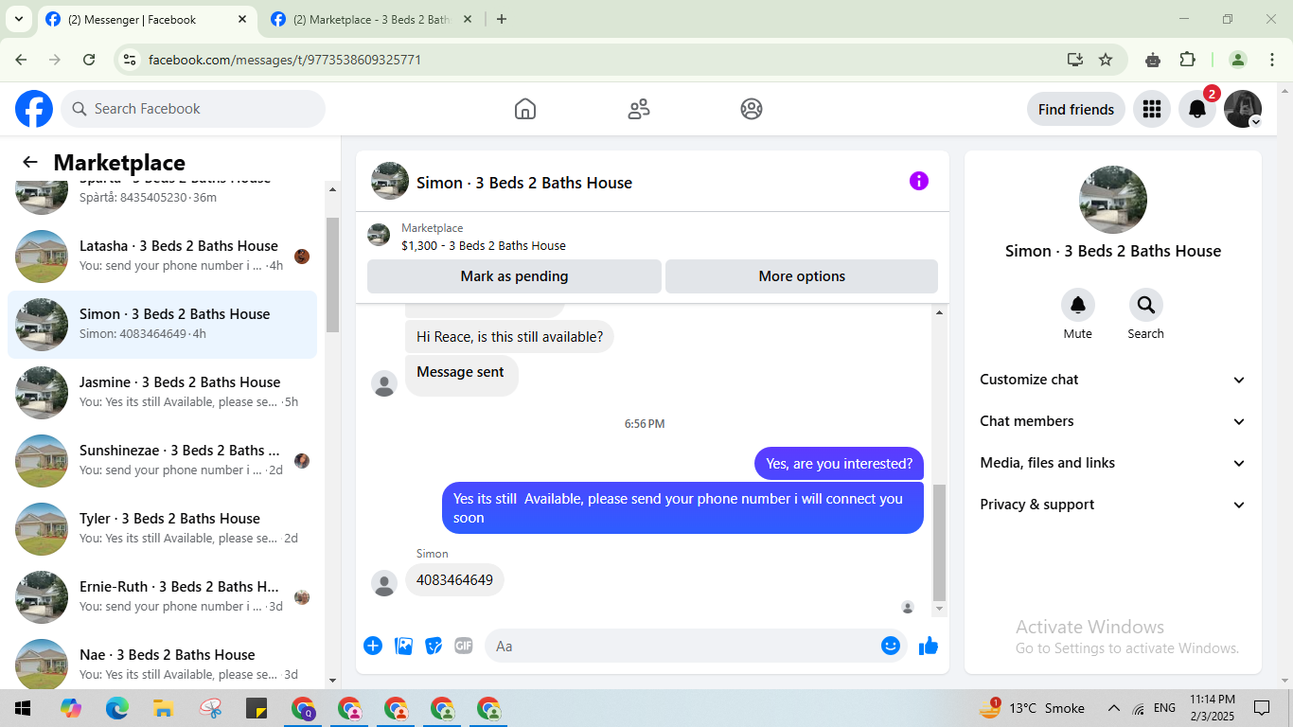
Task: Mute this Simon conversation
Action: (x=1078, y=305)
